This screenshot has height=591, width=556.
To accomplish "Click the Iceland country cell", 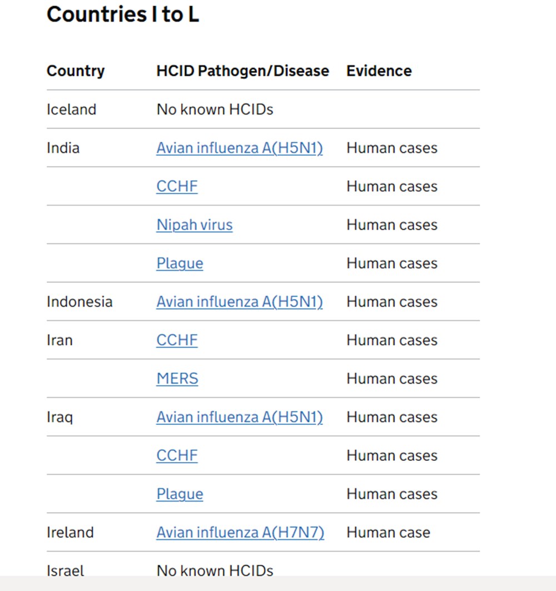I will (x=71, y=110).
